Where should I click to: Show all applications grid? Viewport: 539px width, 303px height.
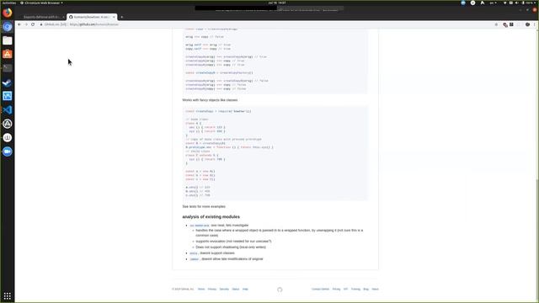click(8, 295)
